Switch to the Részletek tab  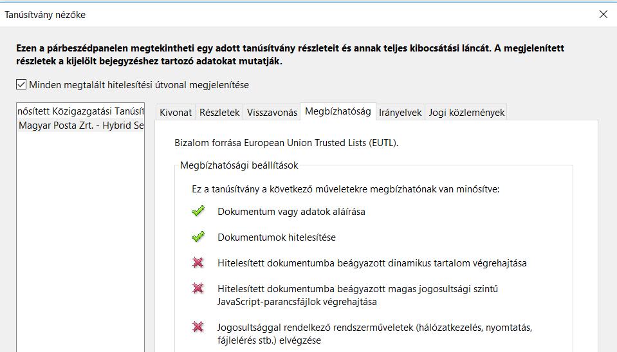click(x=219, y=112)
